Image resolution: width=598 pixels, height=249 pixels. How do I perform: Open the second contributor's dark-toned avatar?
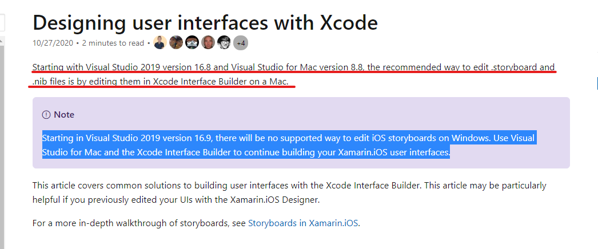pyautogui.click(x=177, y=43)
